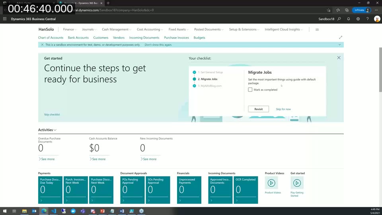Open the POs Pending Approval tile
The height and width of the screenshot is (215, 382).
tap(132, 190)
